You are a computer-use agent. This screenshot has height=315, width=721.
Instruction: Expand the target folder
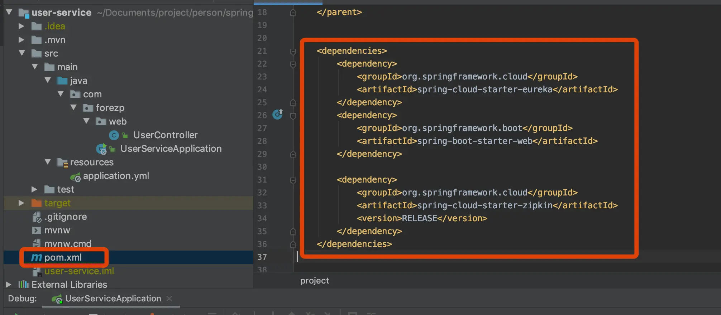(x=21, y=203)
